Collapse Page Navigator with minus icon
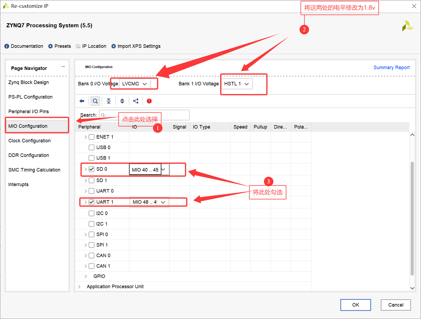The height and width of the screenshot is (319, 421). pyautogui.click(x=63, y=67)
